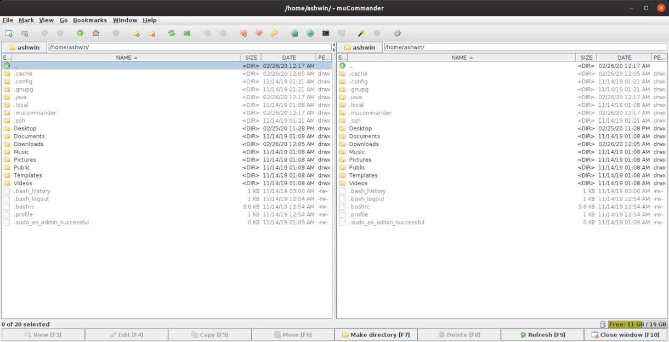Click the right panel path field
The height and width of the screenshot is (342, 669).
pos(525,47)
